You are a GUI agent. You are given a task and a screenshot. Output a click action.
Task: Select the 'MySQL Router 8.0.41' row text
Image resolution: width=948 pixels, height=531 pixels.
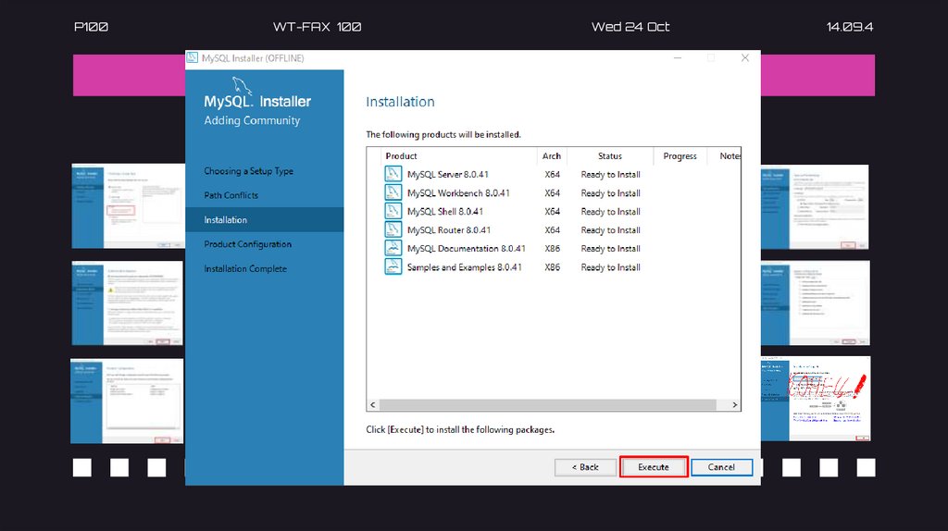pyautogui.click(x=449, y=229)
